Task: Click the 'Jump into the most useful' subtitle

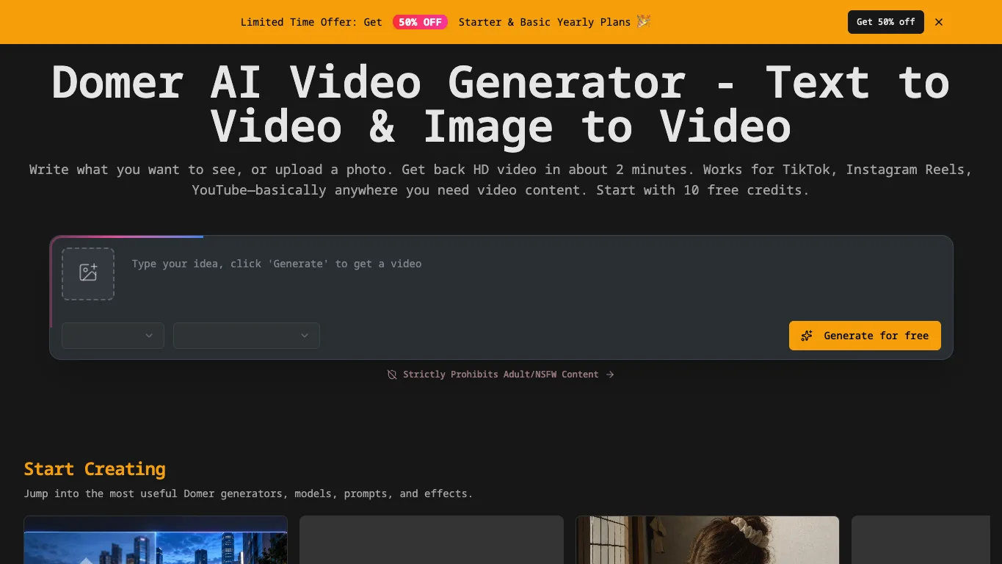Action: 248,493
